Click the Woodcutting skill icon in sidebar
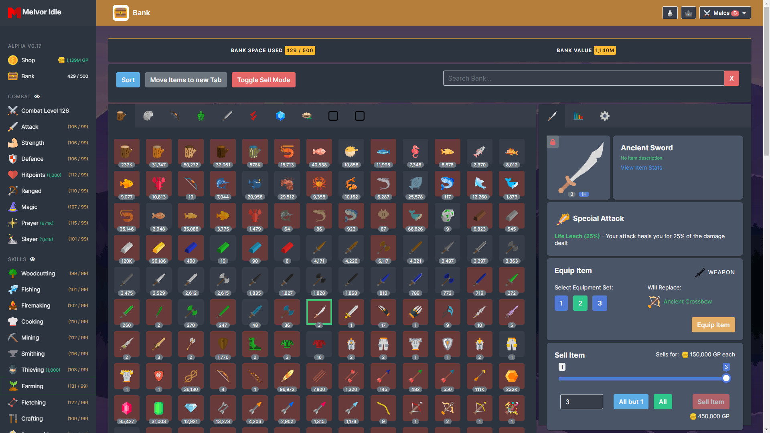This screenshot has width=770, height=433. 13,273
